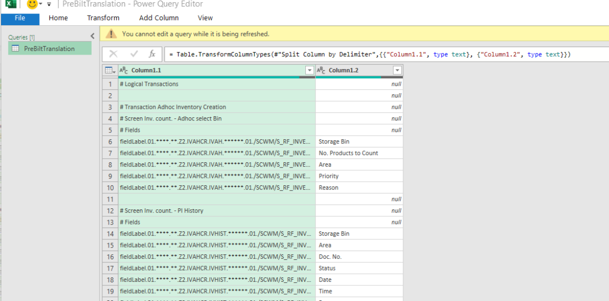
Task: Switch to the Home ribbon tab
Action: [58, 18]
